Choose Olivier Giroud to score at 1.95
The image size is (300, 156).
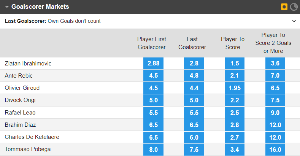(235, 88)
